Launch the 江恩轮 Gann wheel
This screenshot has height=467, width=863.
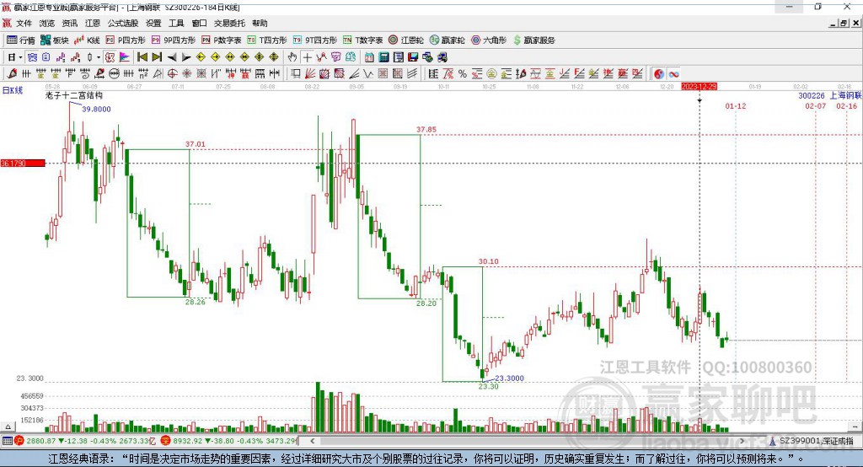pyautogui.click(x=406, y=40)
